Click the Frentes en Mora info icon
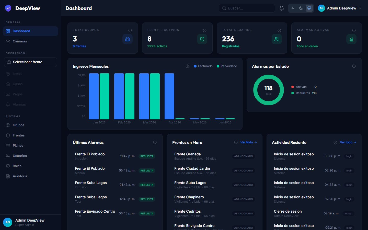The image size is (368, 230). pos(236,142)
